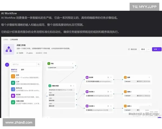Open the 知识库 2 node options menu
The width and height of the screenshot is (162, 129).
point(111,92)
